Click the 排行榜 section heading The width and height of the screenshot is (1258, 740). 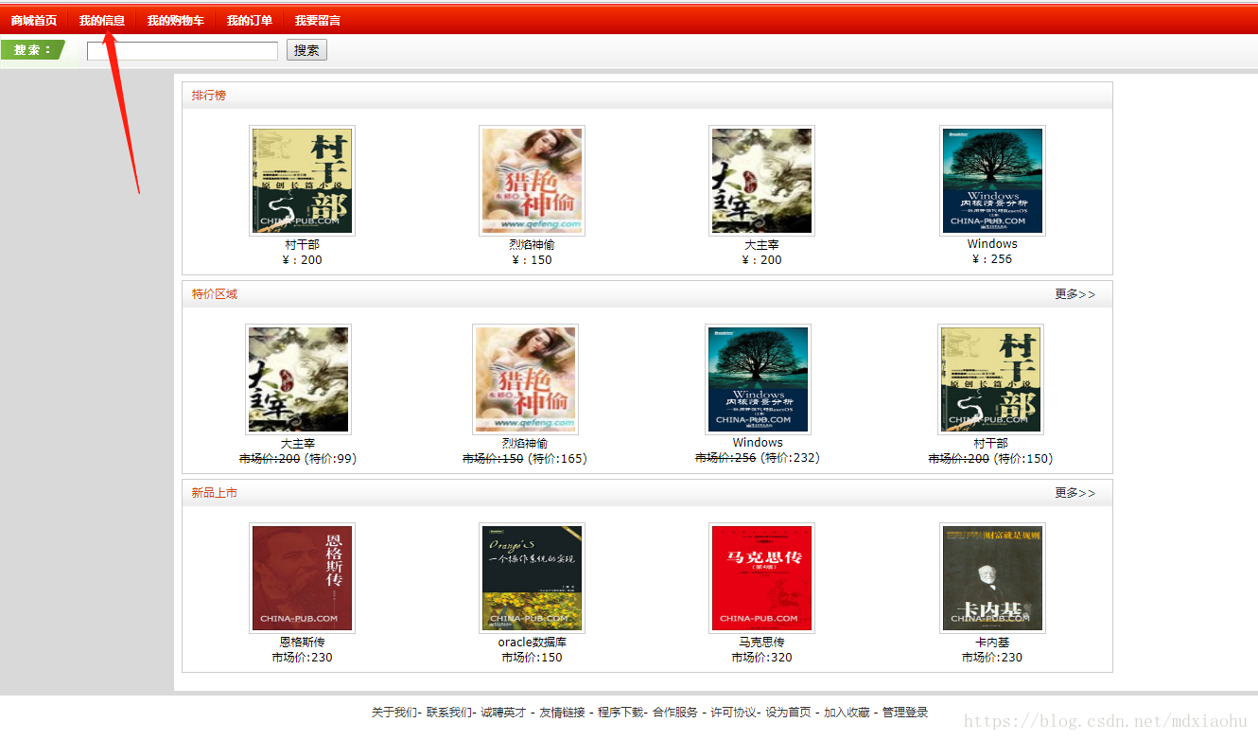[x=209, y=96]
